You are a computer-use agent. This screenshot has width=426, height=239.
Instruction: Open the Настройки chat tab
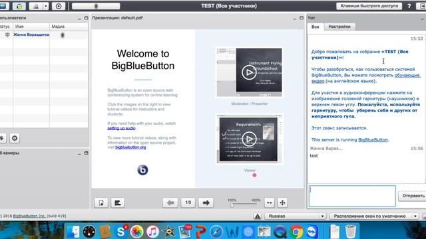[339, 27]
